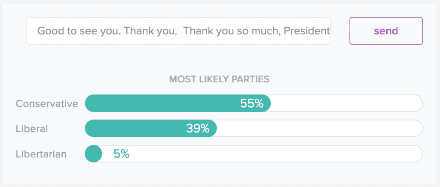Click the empty white part of Libertarian bar

pyautogui.click(x=275, y=154)
